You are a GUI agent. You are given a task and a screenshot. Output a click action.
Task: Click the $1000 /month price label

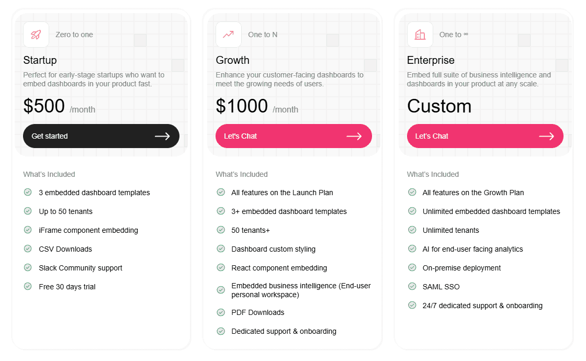[x=250, y=106]
